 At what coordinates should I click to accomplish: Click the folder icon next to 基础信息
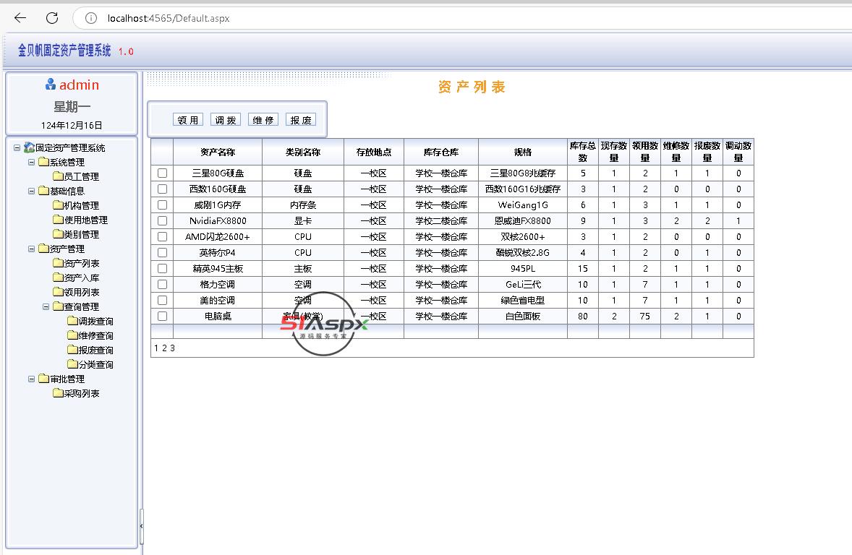click(44, 191)
